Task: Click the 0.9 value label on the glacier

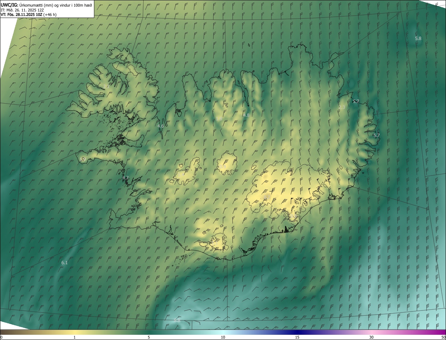Action: click(x=223, y=167)
